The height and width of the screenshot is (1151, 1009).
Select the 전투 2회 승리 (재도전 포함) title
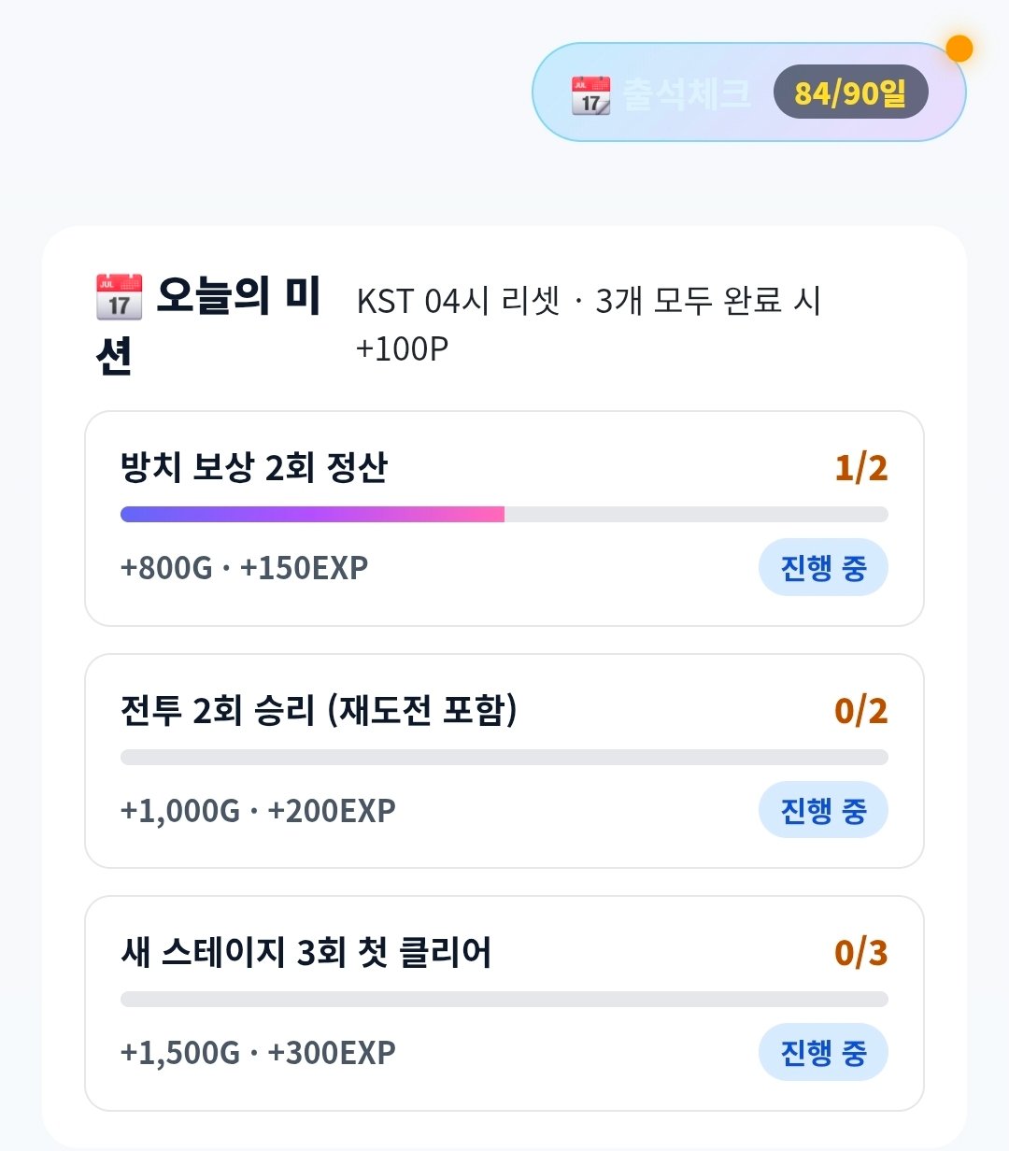click(319, 710)
